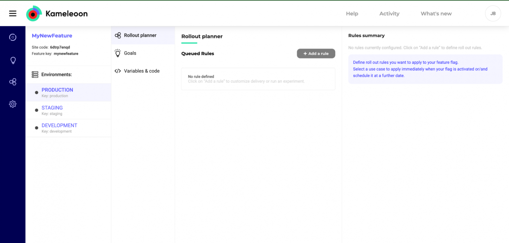
Task: Click the Add a rule button
Action: pos(316,54)
